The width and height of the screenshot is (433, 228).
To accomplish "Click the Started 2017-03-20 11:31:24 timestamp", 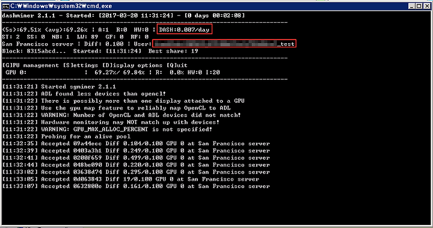I will pos(120,16).
